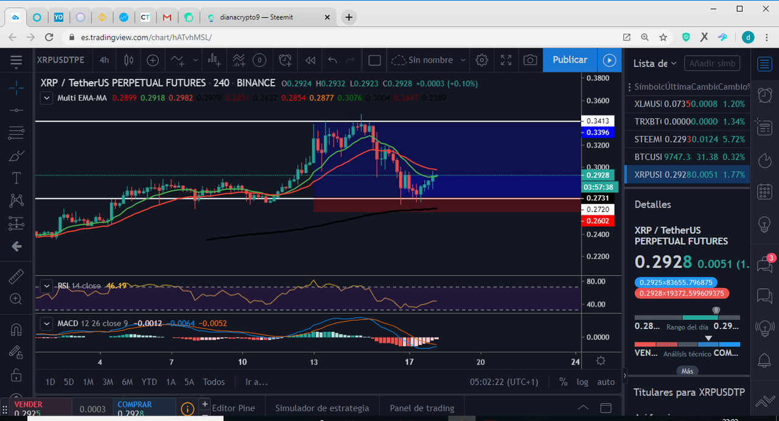The width and height of the screenshot is (779, 421).
Task: Undo last chart action
Action: [x=332, y=60]
